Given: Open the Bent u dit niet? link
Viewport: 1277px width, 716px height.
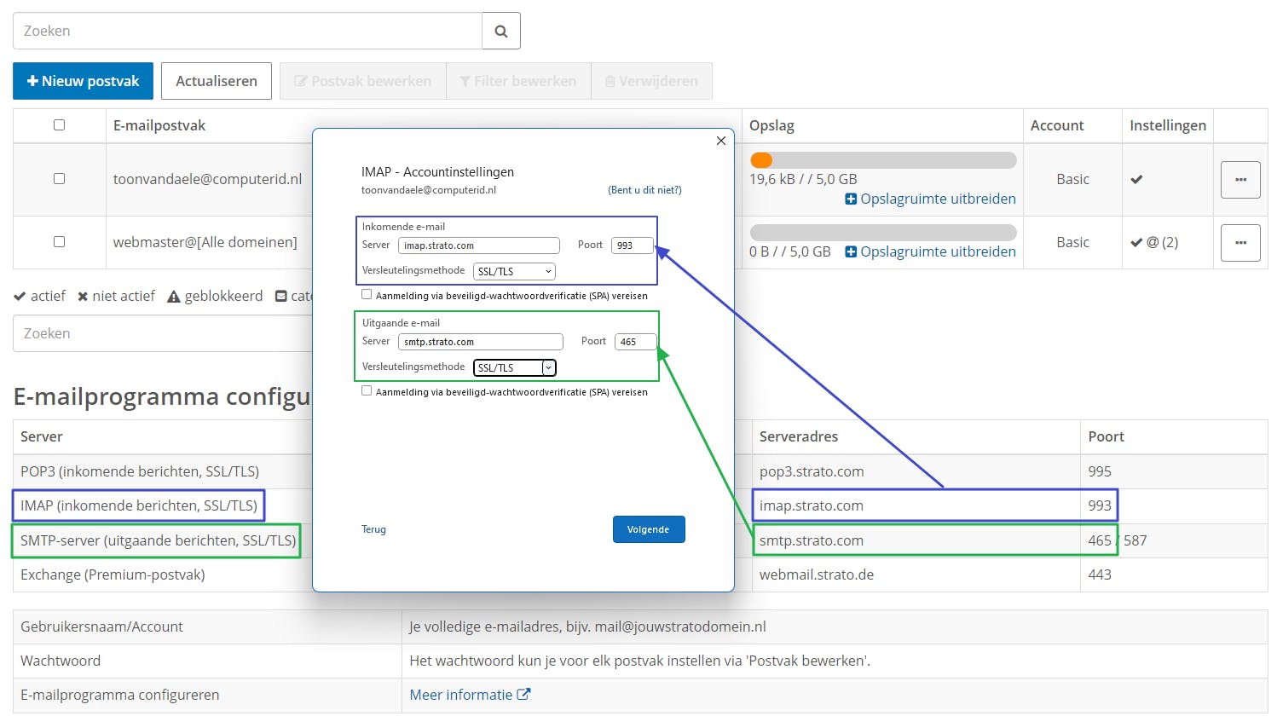Looking at the screenshot, I should pos(644,189).
